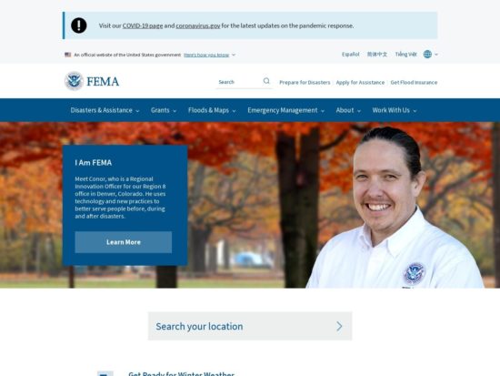This screenshot has height=376, width=500.
Task: Click the Winter Weather article icon
Action: [105, 374]
